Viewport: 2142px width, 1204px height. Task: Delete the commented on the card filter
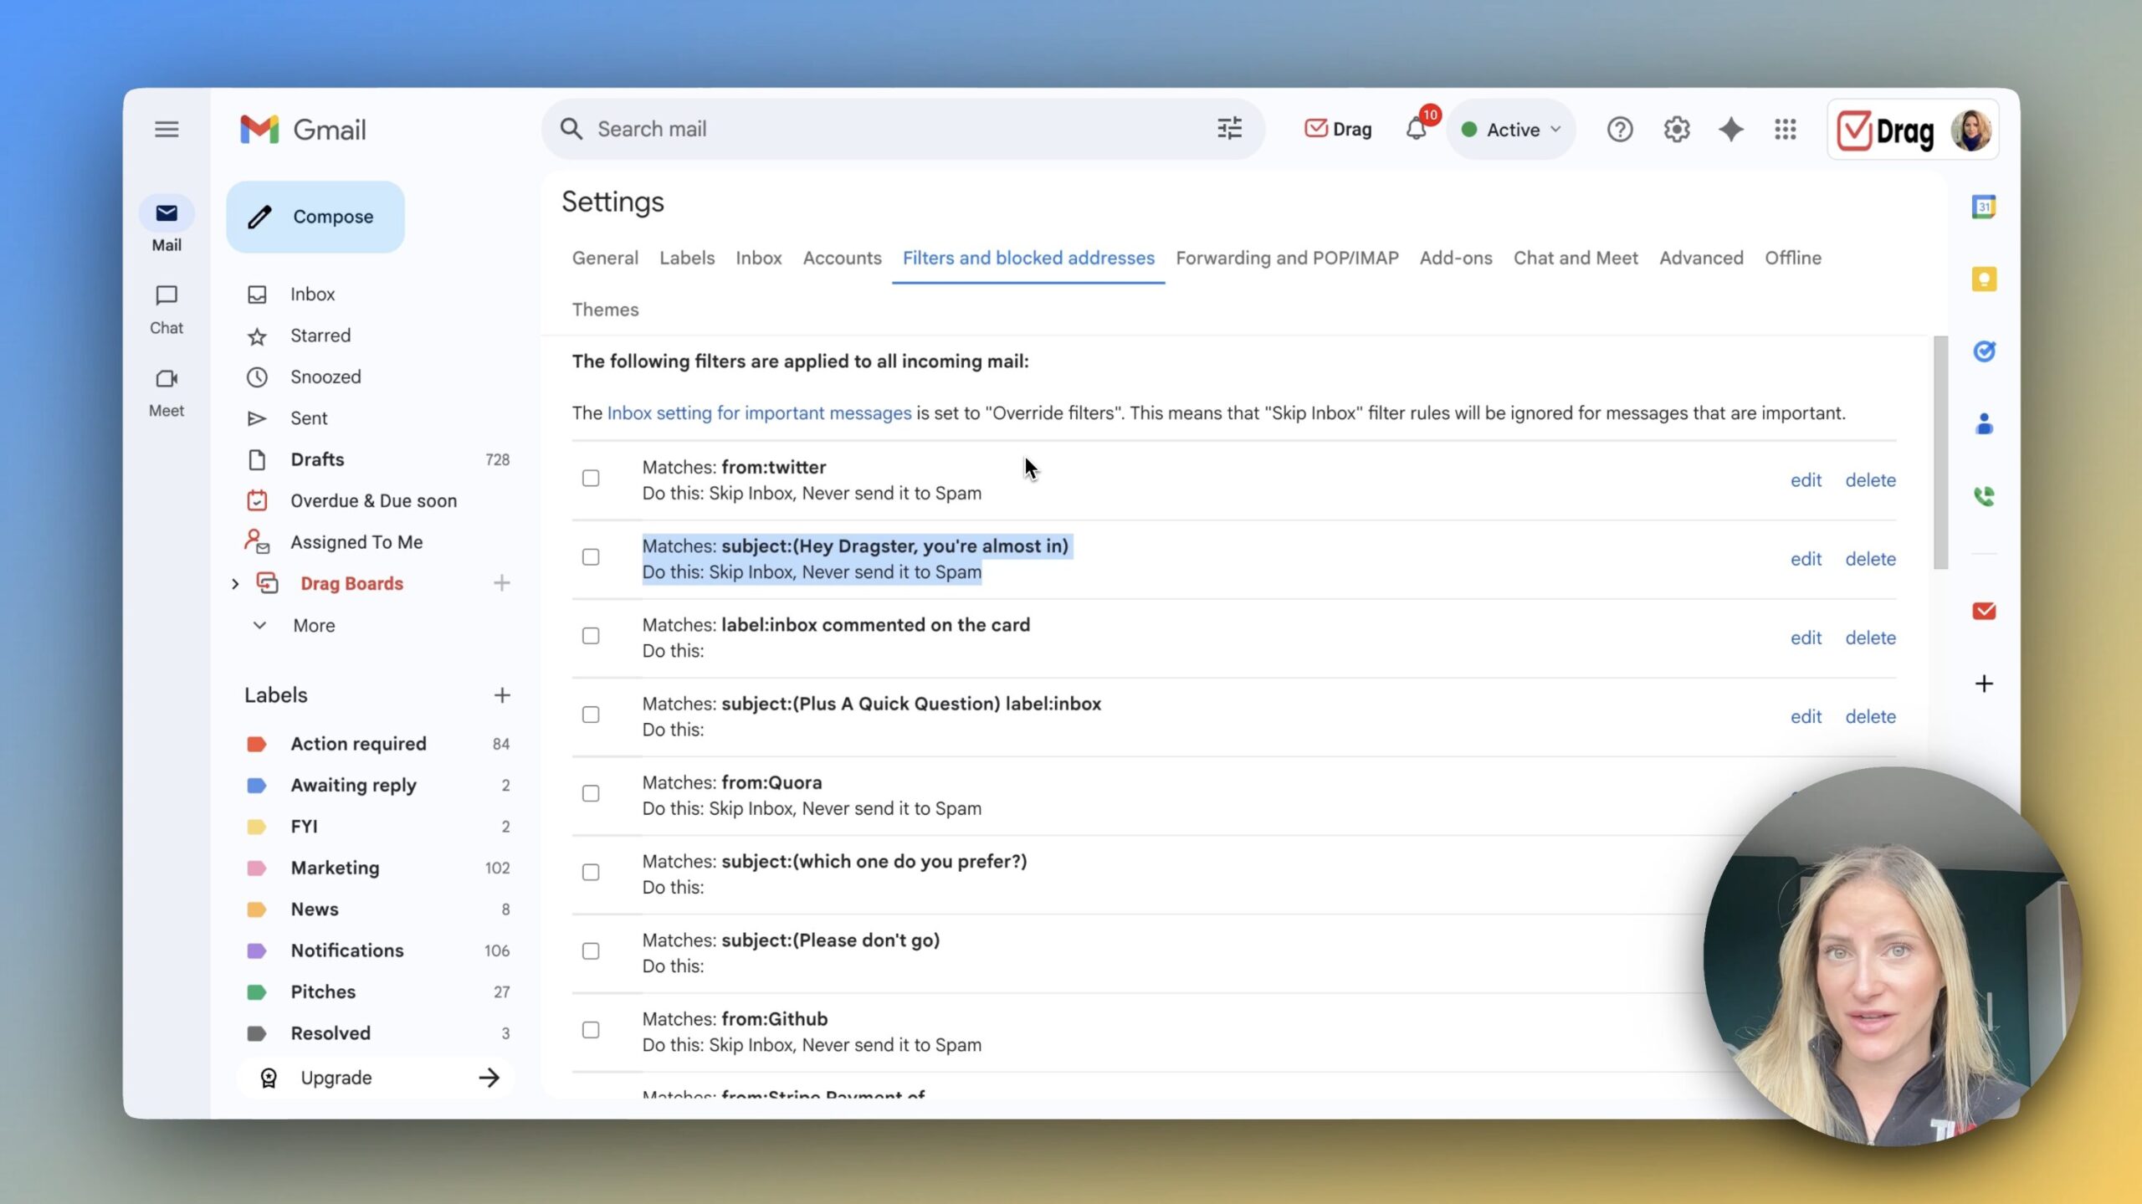(1870, 637)
